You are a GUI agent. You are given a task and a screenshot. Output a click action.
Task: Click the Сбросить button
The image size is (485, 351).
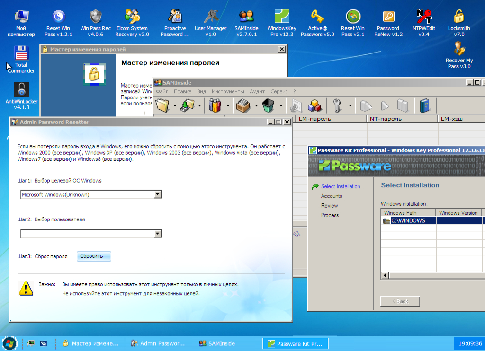tap(94, 256)
